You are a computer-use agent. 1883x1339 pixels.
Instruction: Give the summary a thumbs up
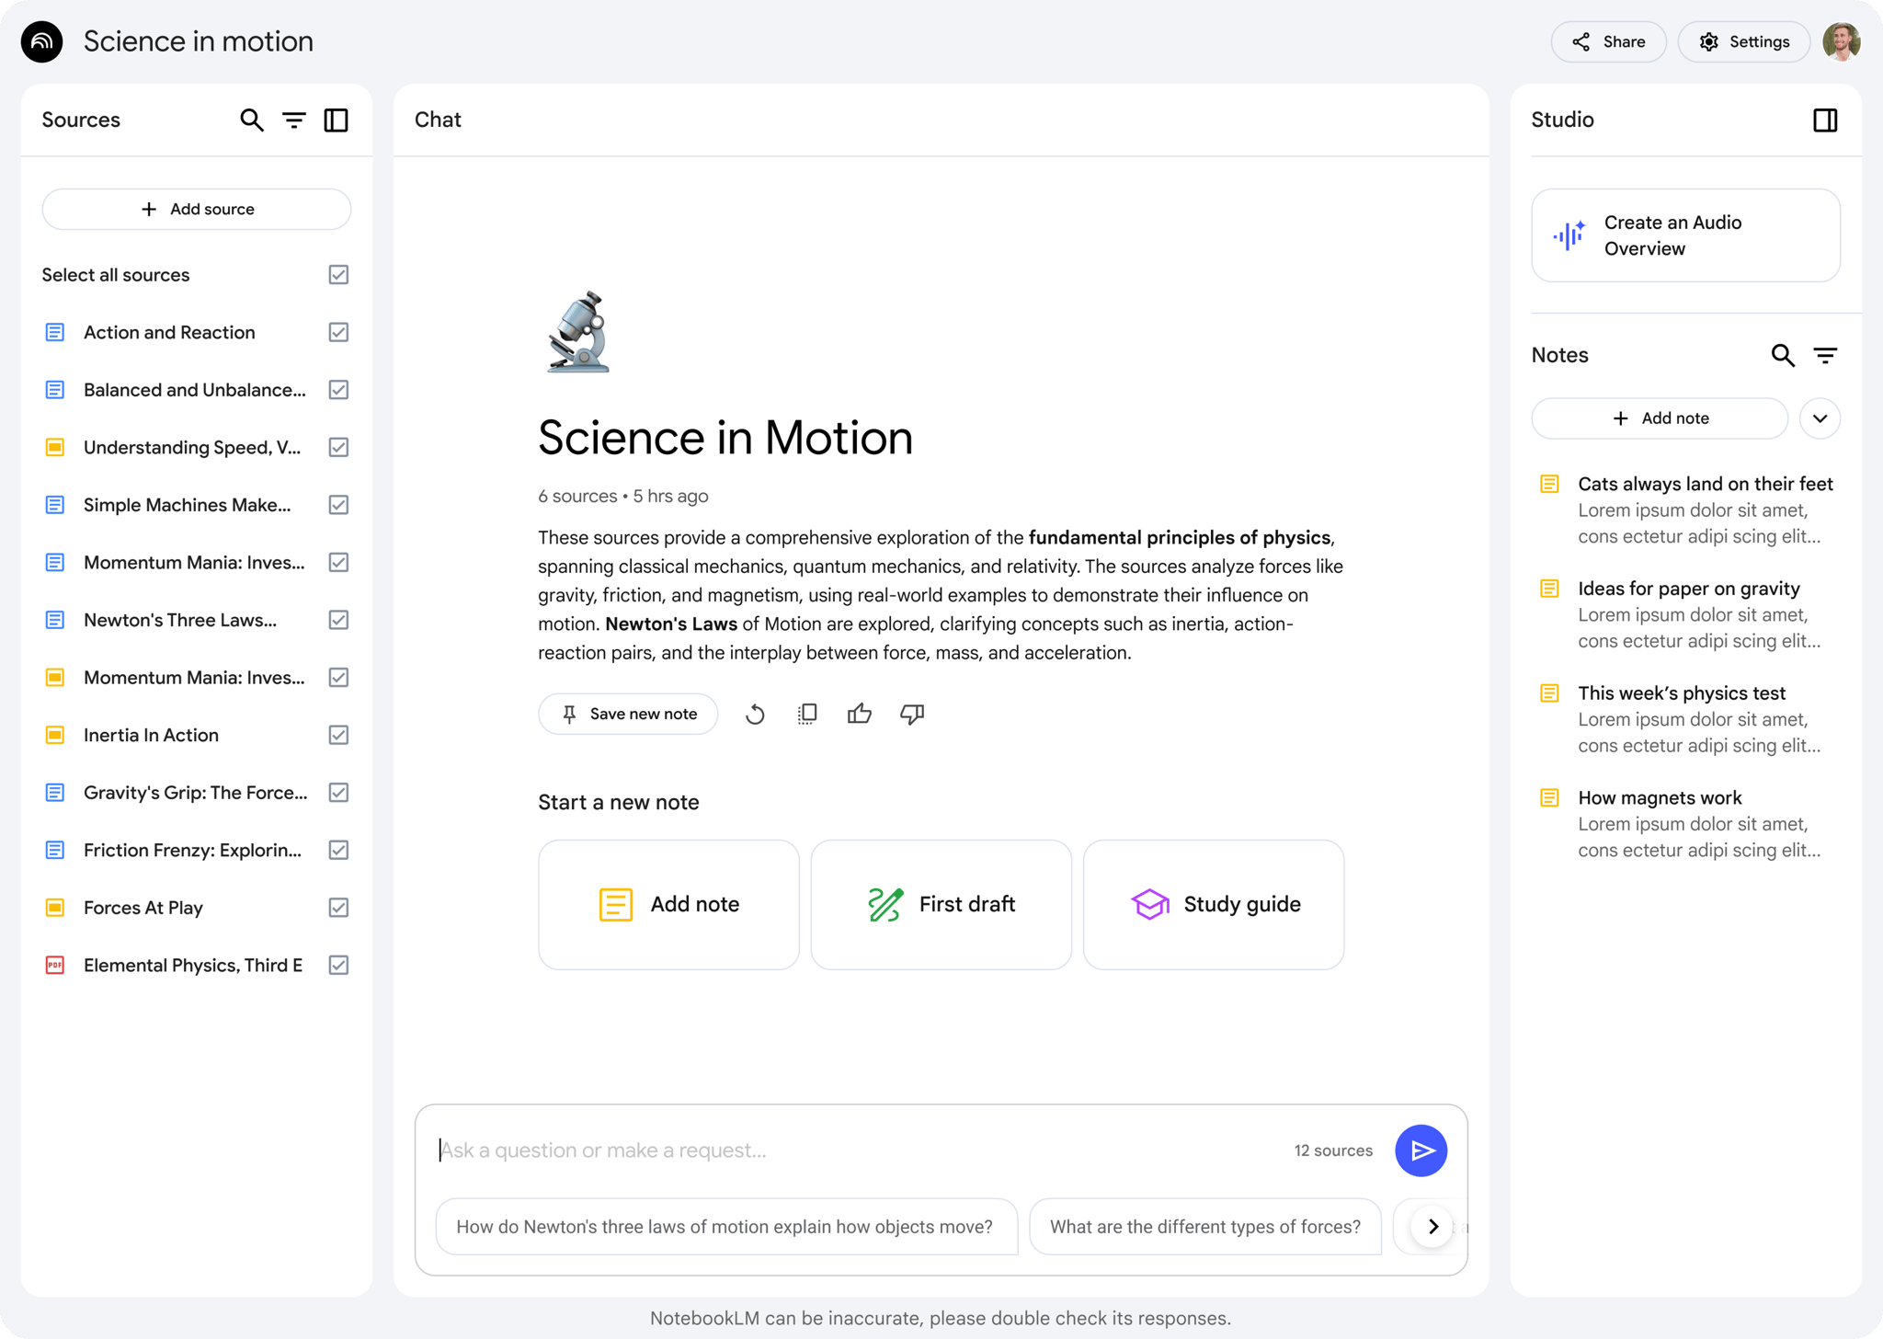click(x=859, y=715)
